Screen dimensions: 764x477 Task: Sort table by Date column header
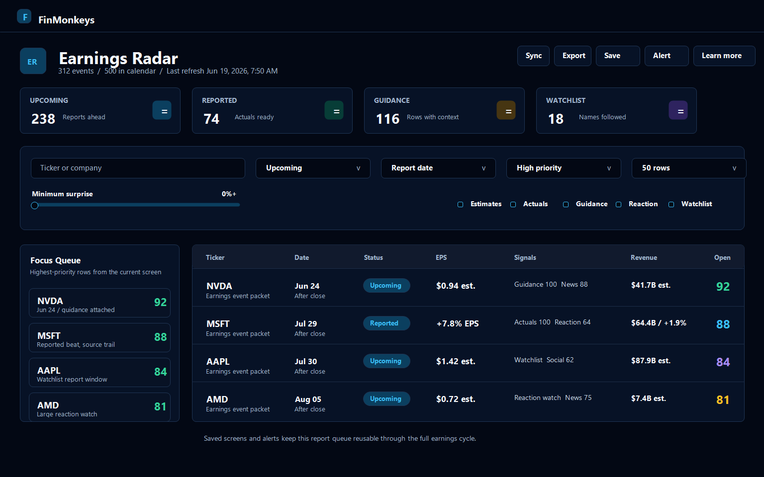point(301,257)
